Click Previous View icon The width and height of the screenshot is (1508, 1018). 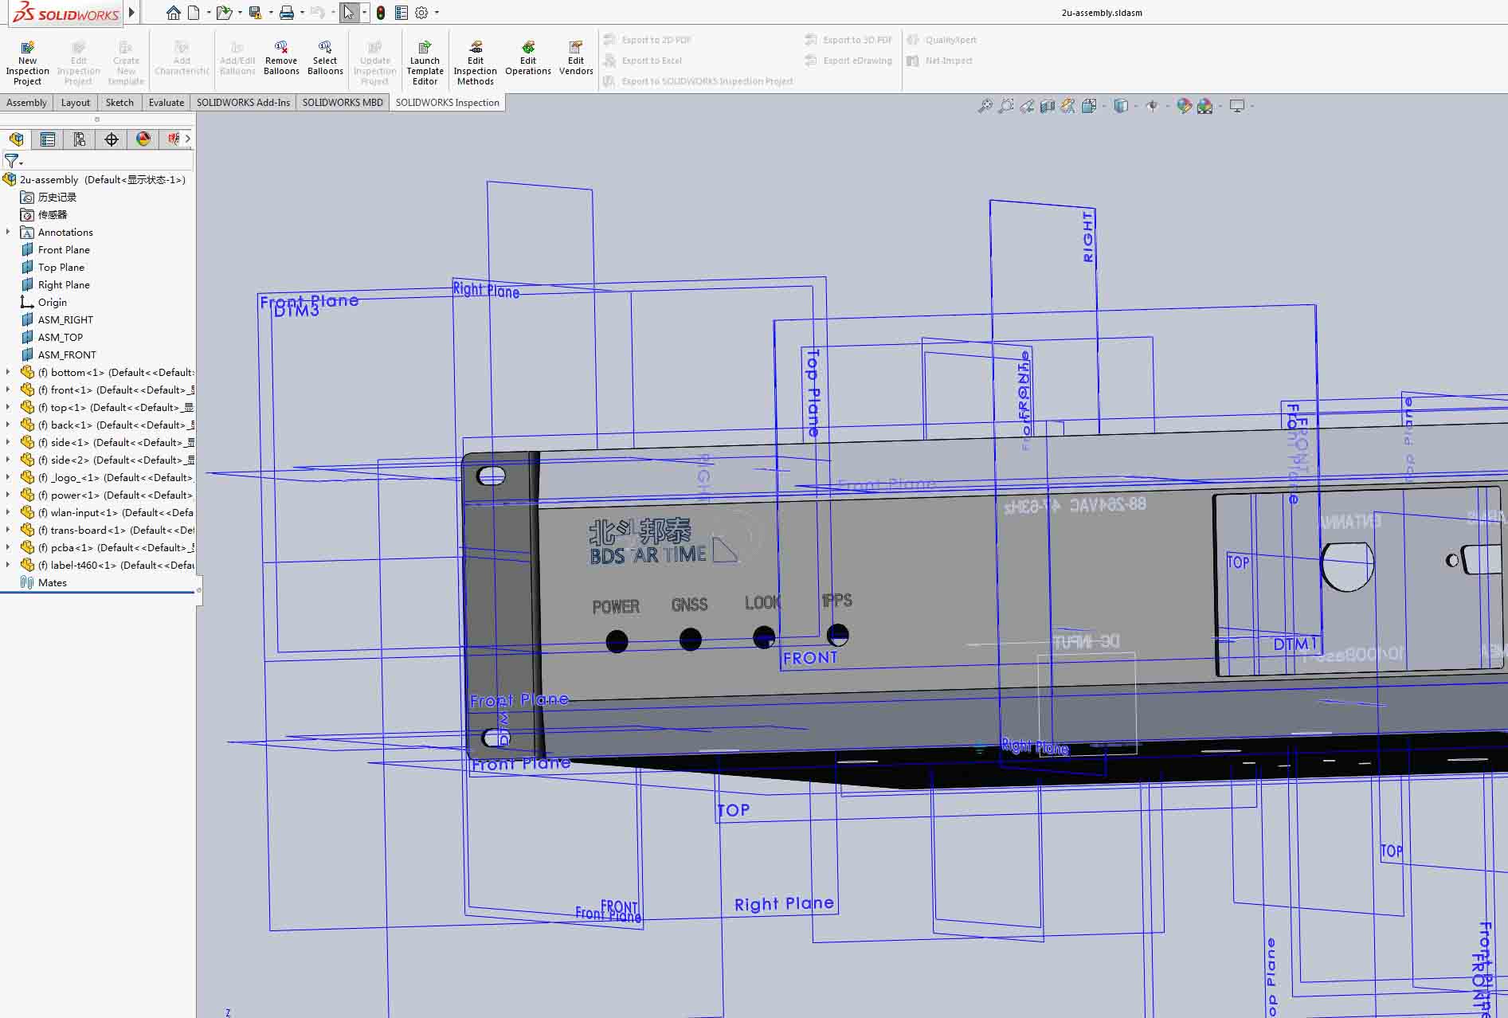click(1027, 106)
